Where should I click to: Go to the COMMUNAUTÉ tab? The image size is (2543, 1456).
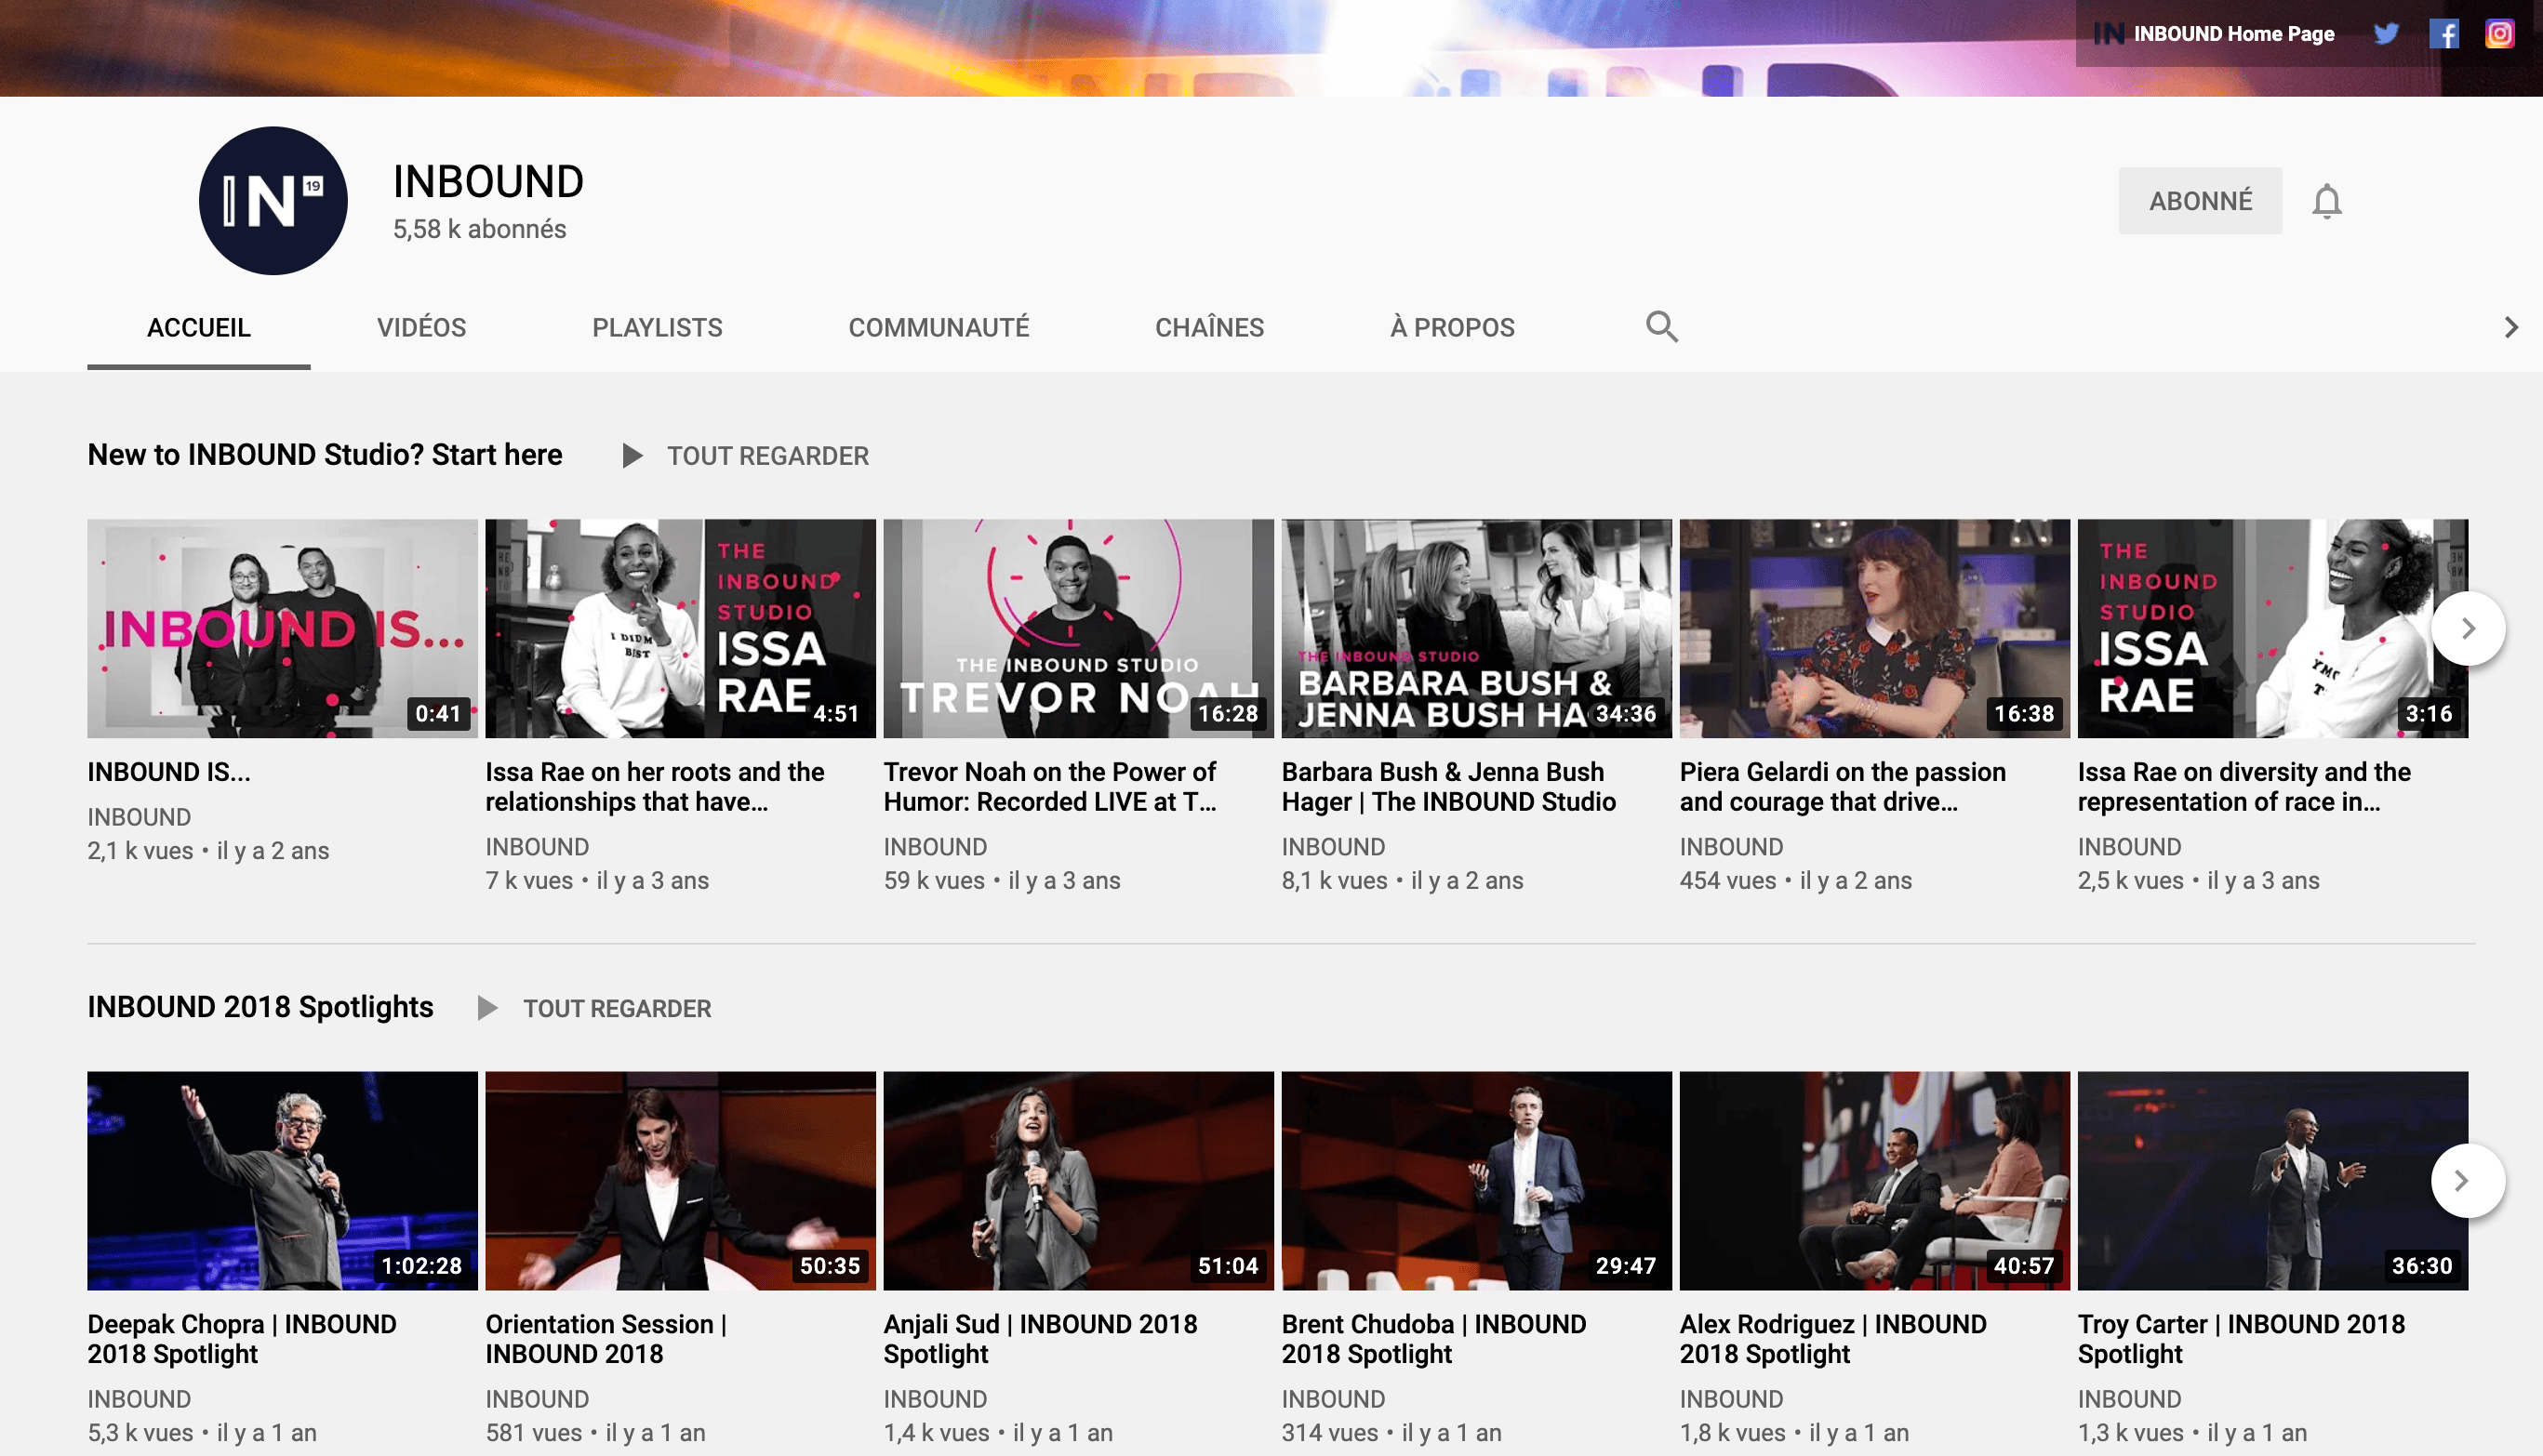coord(939,328)
